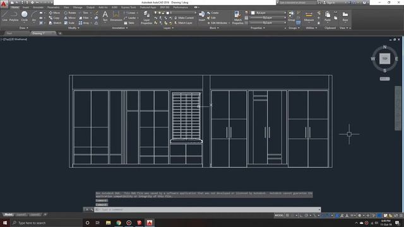Image resolution: width=404 pixels, height=227 pixels.
Task: Click the taskbar search box
Action: [46, 223]
